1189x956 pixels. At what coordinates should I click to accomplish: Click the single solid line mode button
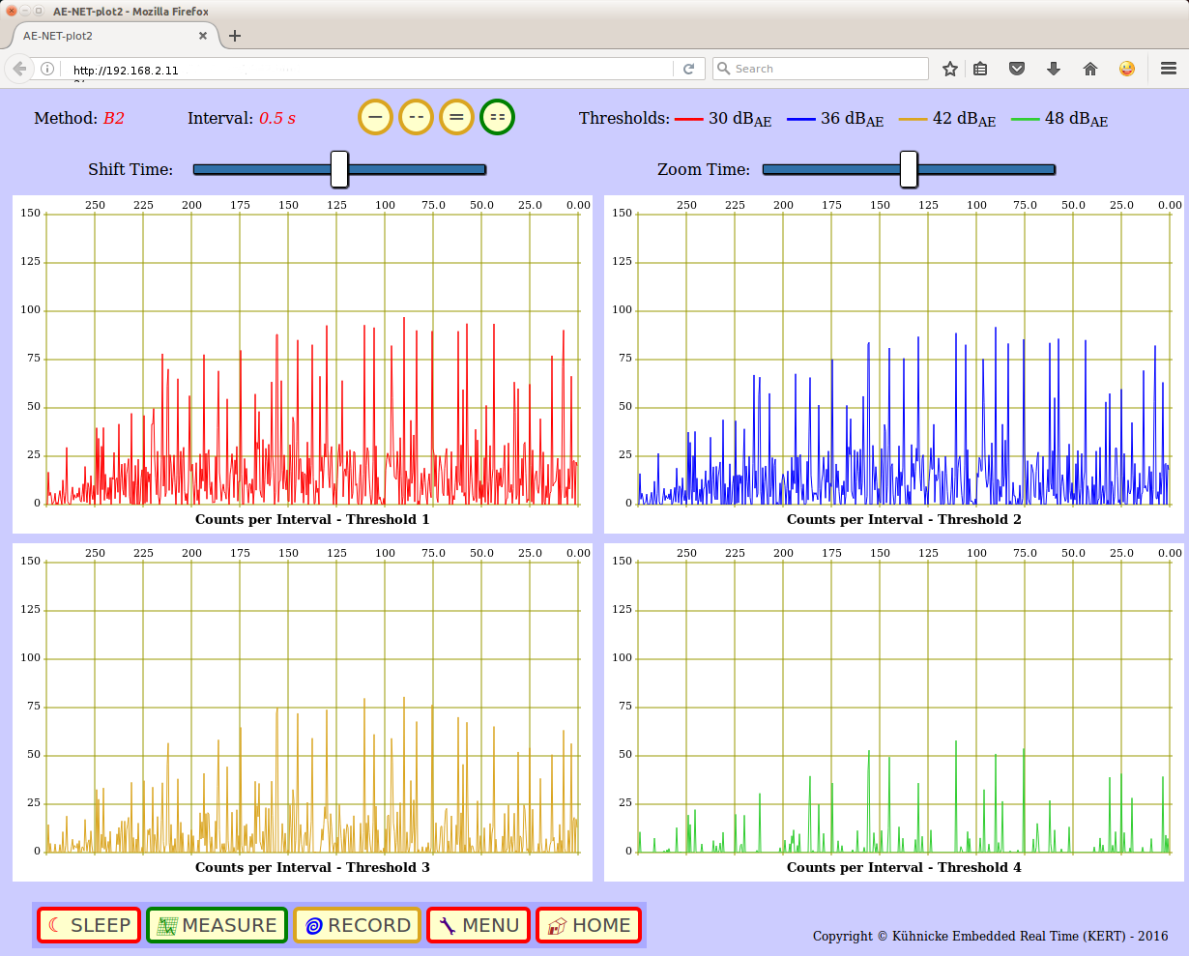375,117
